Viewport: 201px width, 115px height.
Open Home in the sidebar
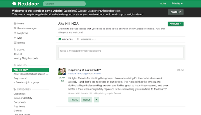(x=20, y=24)
